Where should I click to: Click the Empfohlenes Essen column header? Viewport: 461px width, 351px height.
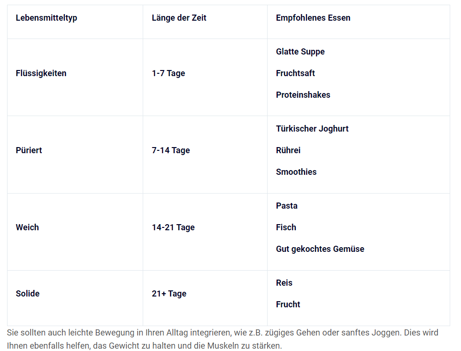(313, 18)
